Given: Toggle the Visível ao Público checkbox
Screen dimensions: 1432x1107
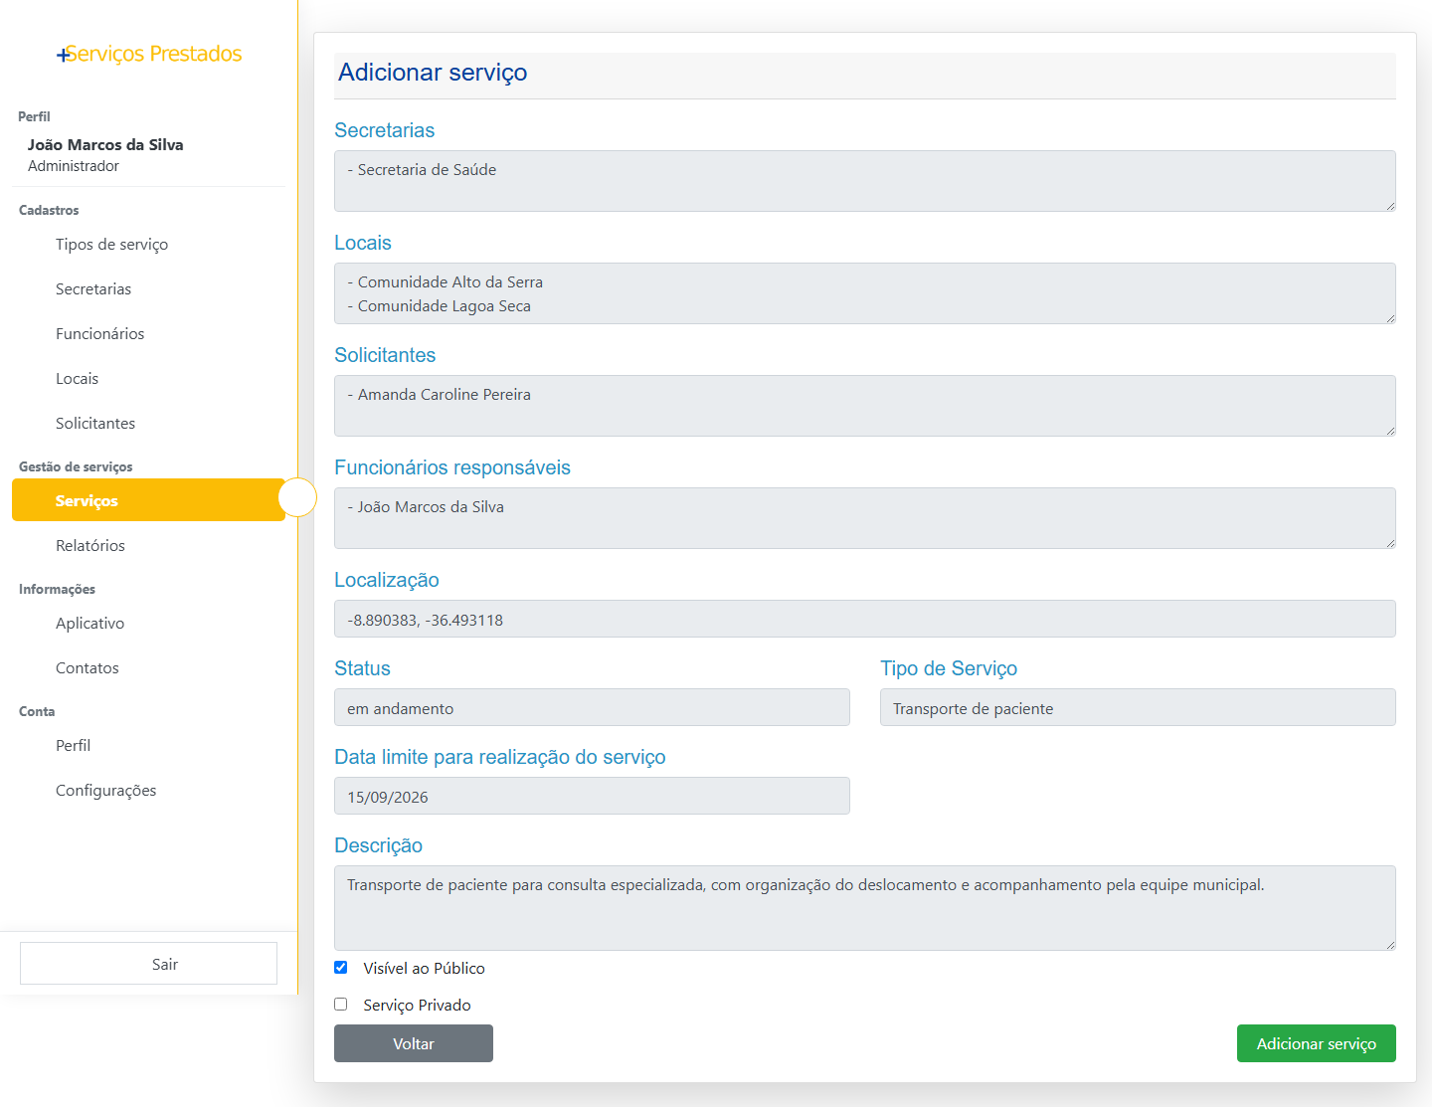Looking at the screenshot, I should 341,968.
